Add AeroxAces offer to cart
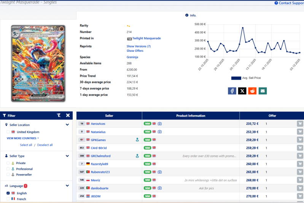 coord(300,124)
